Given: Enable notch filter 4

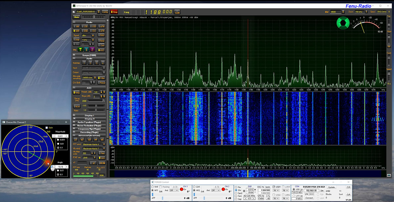Looking at the screenshot, I should (102, 63).
